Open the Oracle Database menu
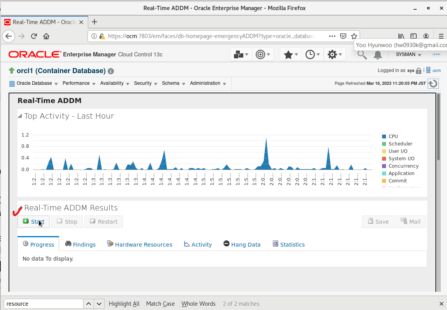 tap(34, 83)
